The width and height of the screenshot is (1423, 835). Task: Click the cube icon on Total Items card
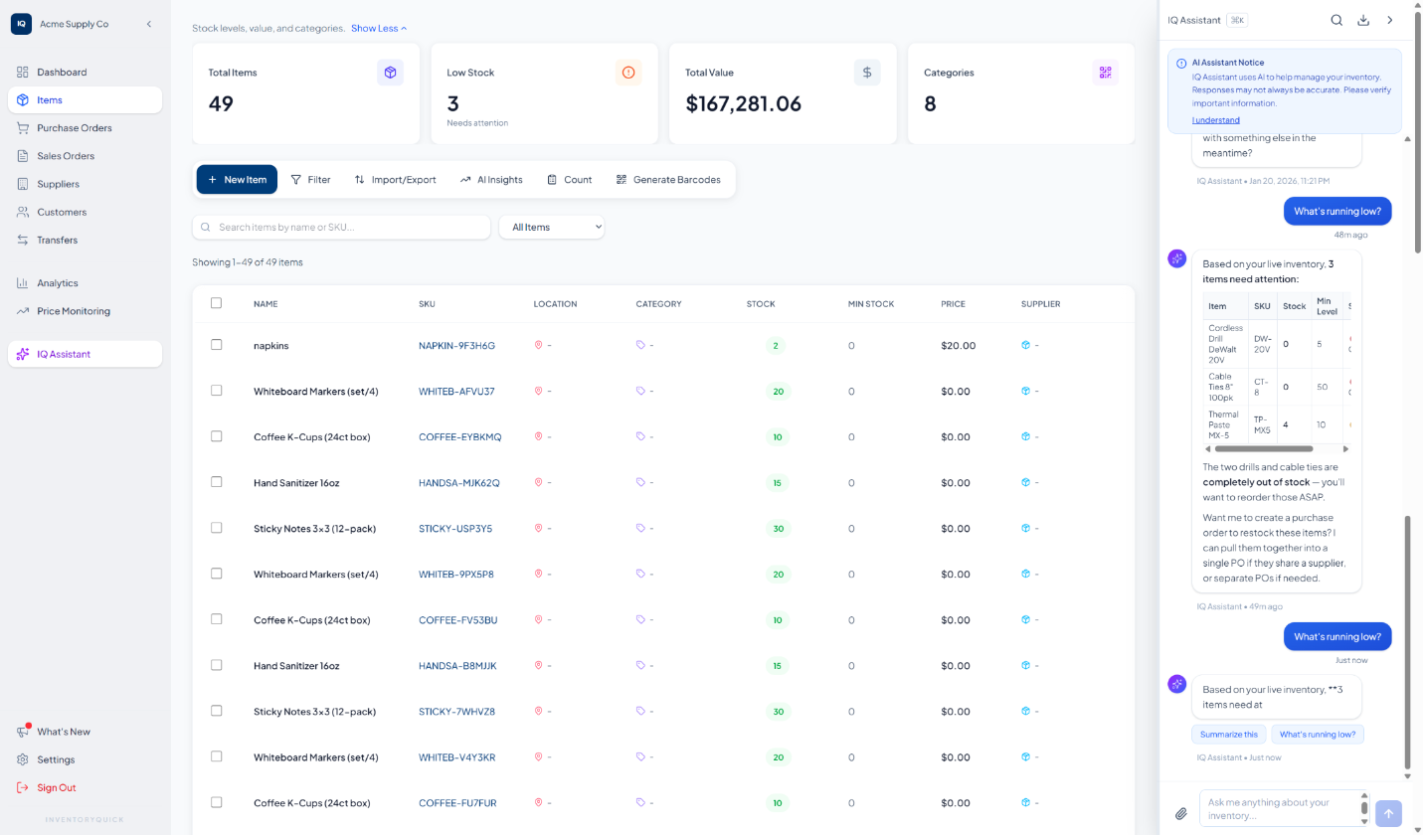point(390,72)
